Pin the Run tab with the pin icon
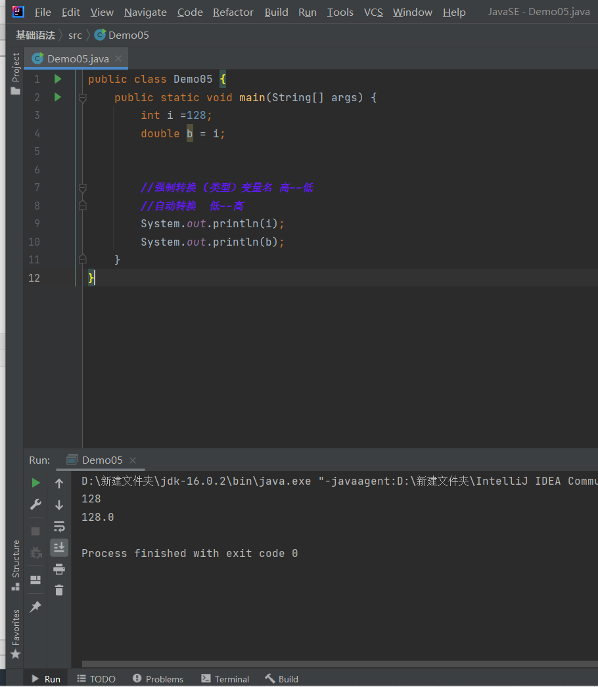 (x=35, y=606)
